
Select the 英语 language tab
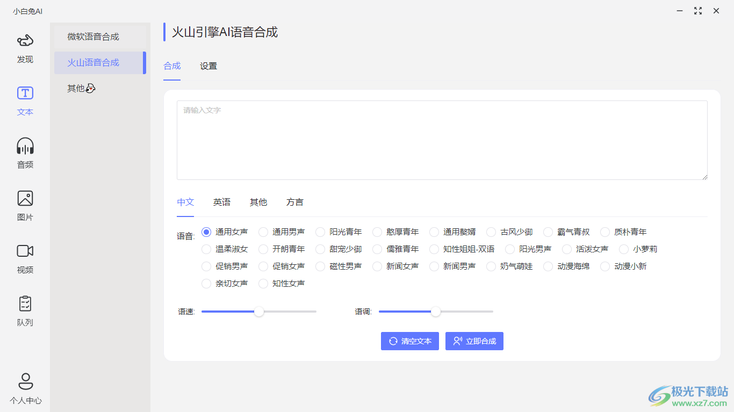222,202
